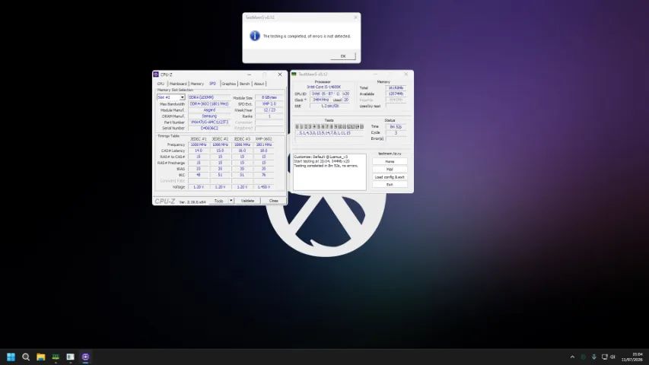
Task: Switch to the Mainboard tab in CPU-Z
Action: pyautogui.click(x=178, y=84)
